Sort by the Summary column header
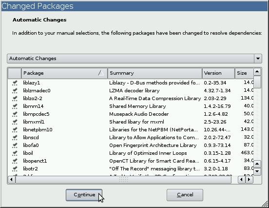This screenshot has height=208, width=269. click(155, 73)
